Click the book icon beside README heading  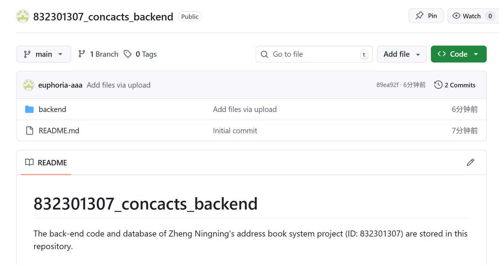pos(29,162)
